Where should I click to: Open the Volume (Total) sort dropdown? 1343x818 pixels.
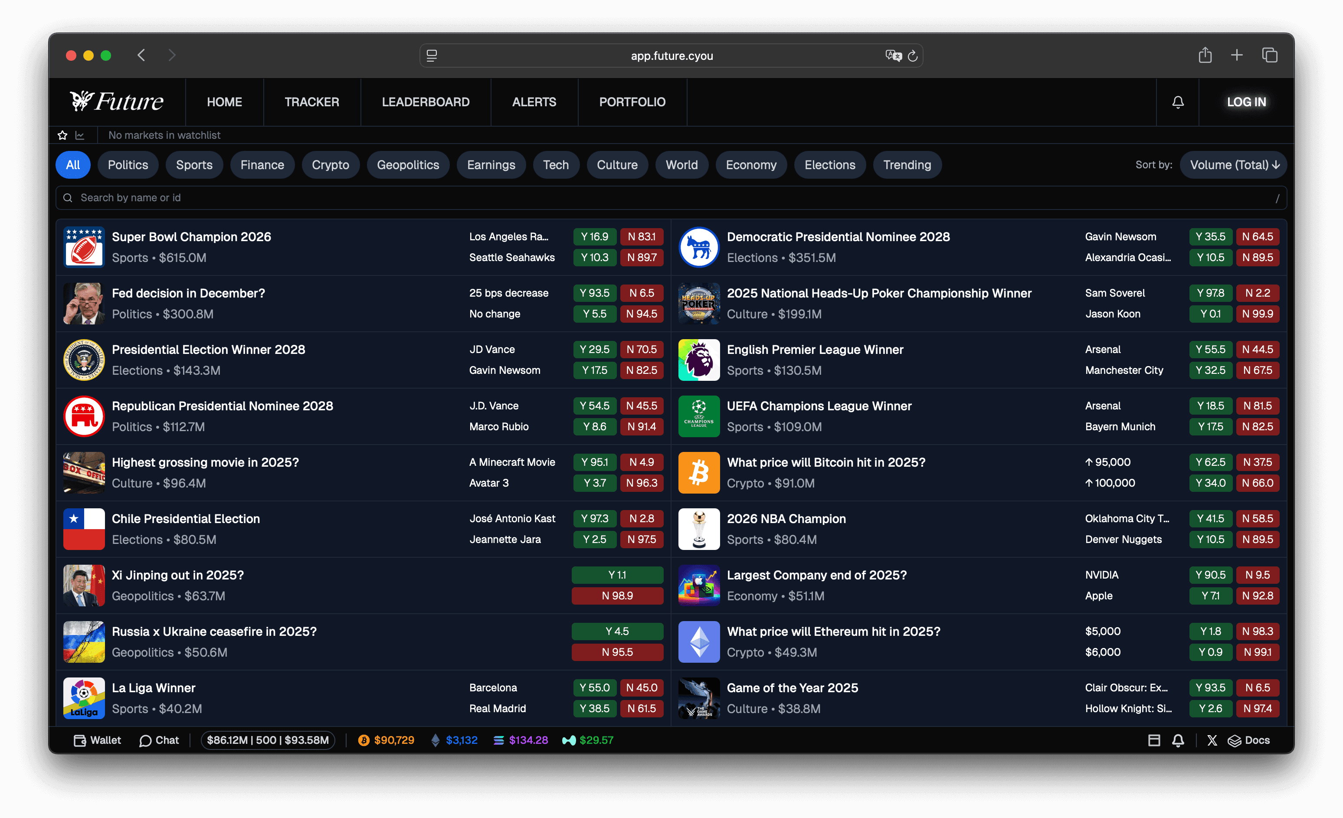[1233, 164]
